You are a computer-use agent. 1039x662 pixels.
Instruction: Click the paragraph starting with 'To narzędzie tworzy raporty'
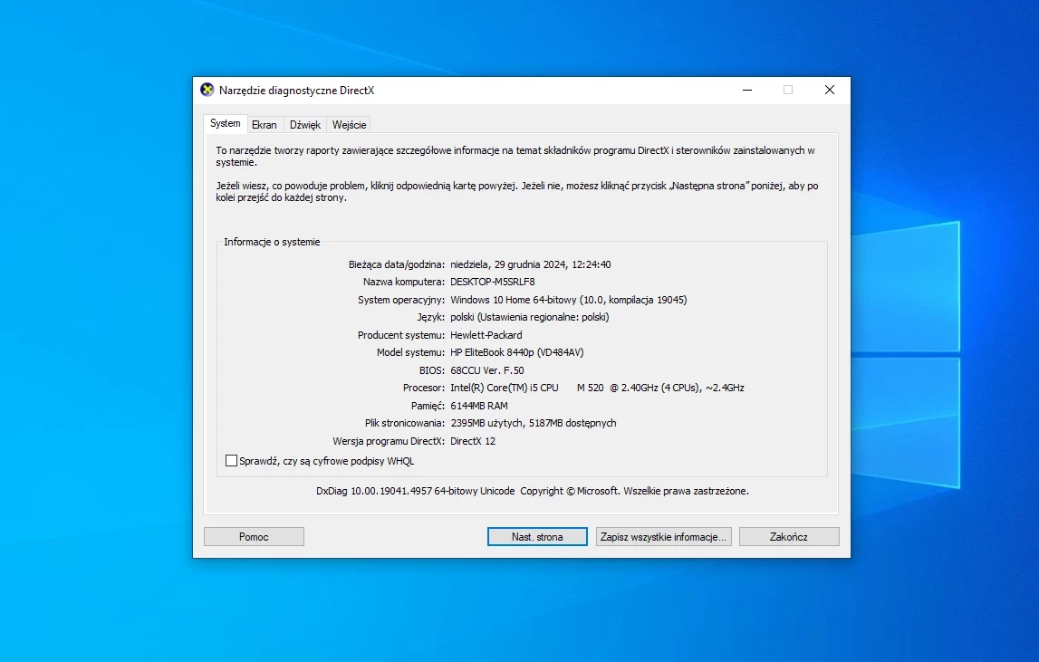click(x=515, y=157)
